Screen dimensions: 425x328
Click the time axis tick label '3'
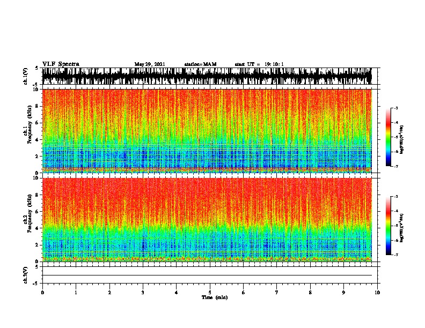[143, 293]
